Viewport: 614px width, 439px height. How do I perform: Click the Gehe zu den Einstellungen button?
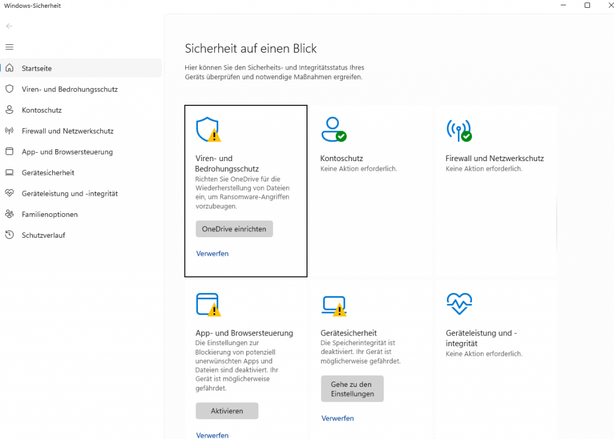click(352, 389)
